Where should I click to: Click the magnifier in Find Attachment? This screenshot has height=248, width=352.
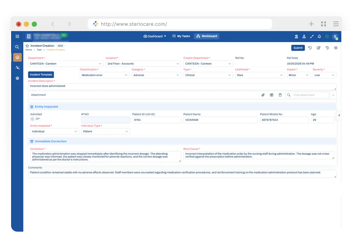tap(289, 95)
